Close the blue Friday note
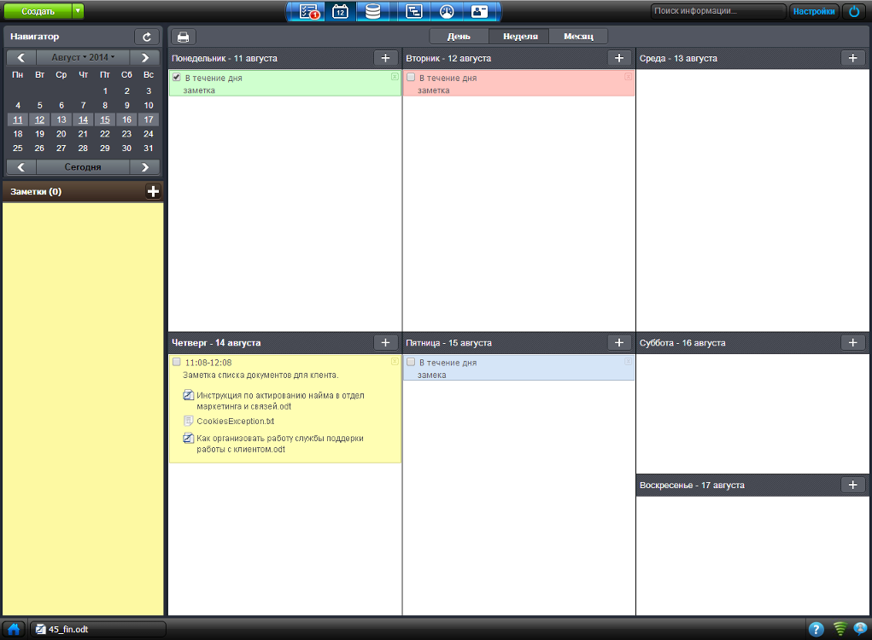The image size is (872, 640). (629, 361)
